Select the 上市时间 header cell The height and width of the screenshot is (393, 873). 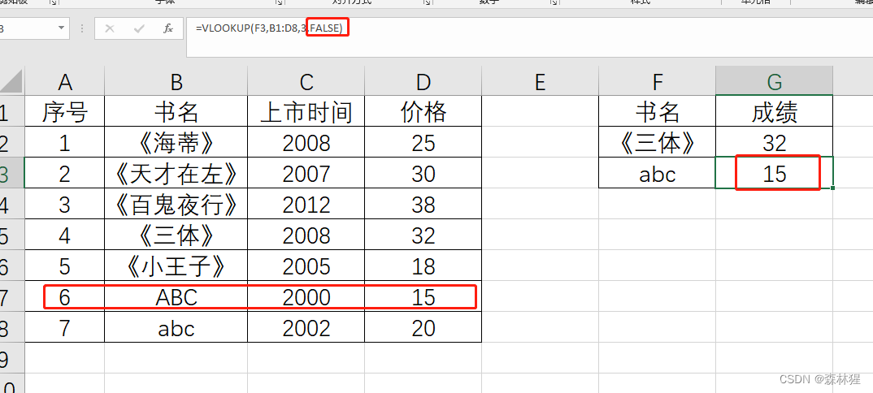[306, 111]
